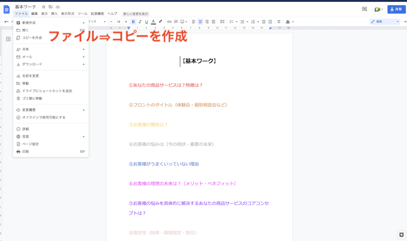Open the comment history icon
This screenshot has height=241, width=407.
[x=364, y=9]
